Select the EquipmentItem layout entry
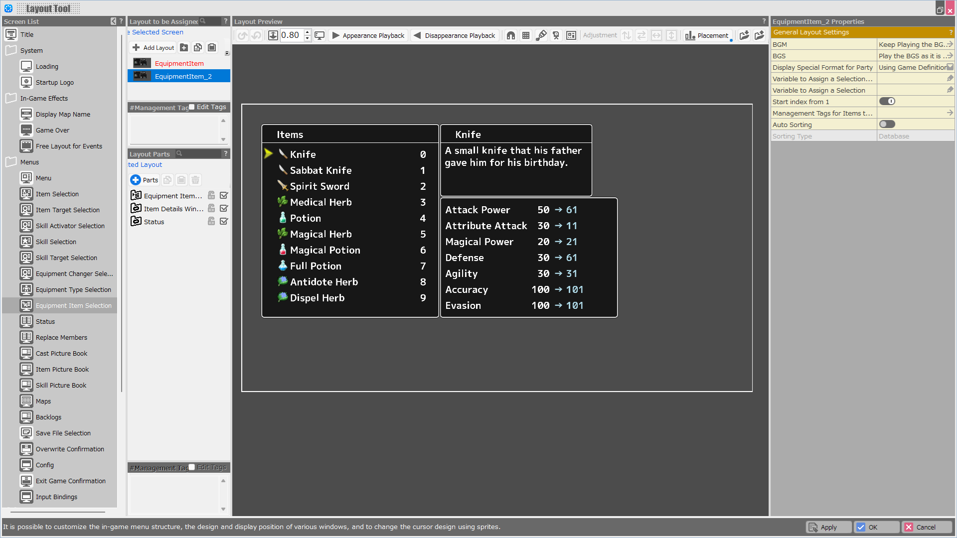Image resolution: width=957 pixels, height=538 pixels. click(x=179, y=63)
